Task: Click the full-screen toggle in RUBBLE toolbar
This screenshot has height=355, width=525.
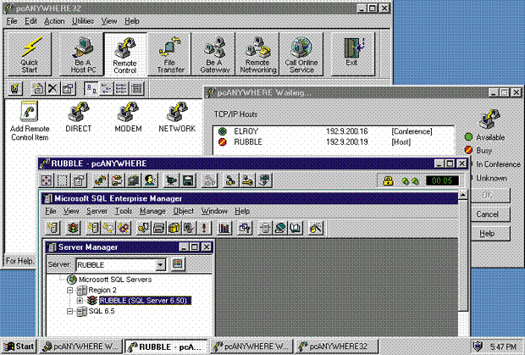Action: pos(47,180)
